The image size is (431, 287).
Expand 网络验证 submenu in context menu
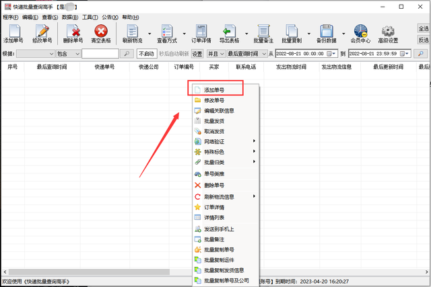tap(226, 141)
